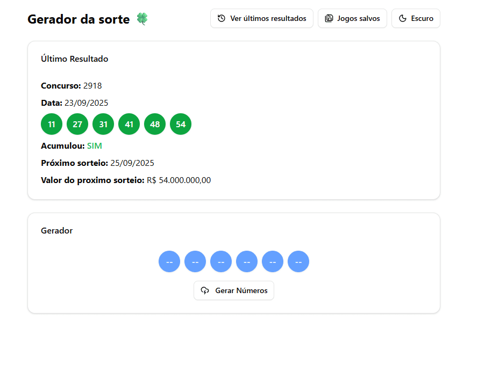Image resolution: width=478 pixels, height=372 pixels.
Task: Click the last blue placeholder ball in Gerador
Action: tap(298, 262)
